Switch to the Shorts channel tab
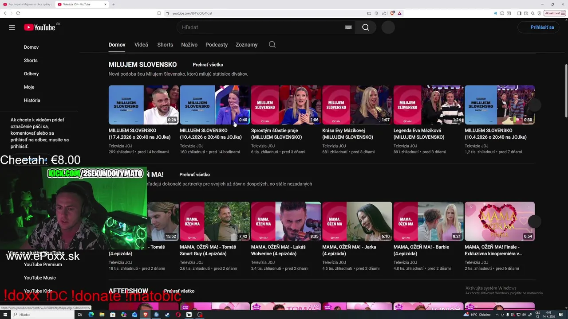The height and width of the screenshot is (319, 568). pyautogui.click(x=165, y=45)
